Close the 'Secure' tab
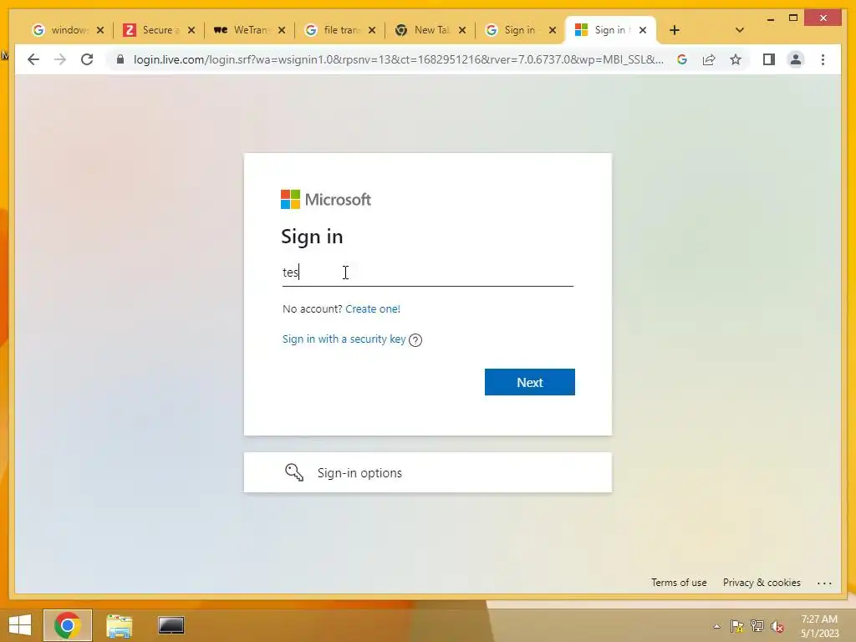Viewport: 856px width, 642px height. (191, 30)
